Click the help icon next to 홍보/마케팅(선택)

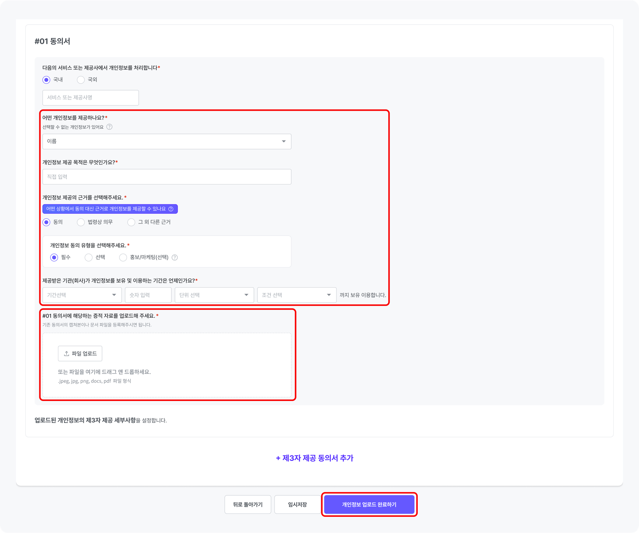[175, 257]
